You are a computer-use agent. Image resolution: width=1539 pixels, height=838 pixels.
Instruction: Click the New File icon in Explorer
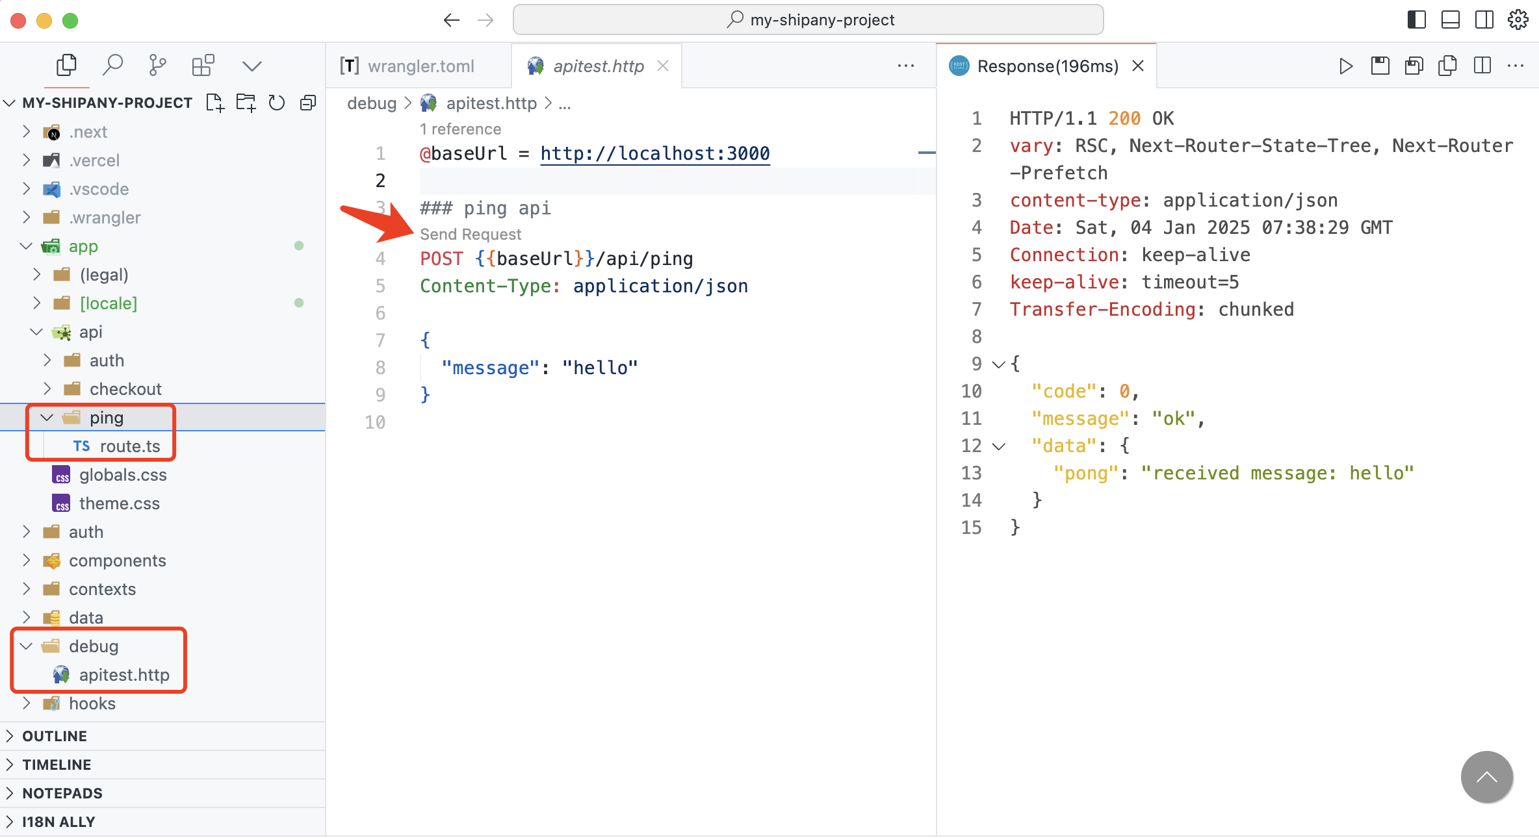coord(214,103)
